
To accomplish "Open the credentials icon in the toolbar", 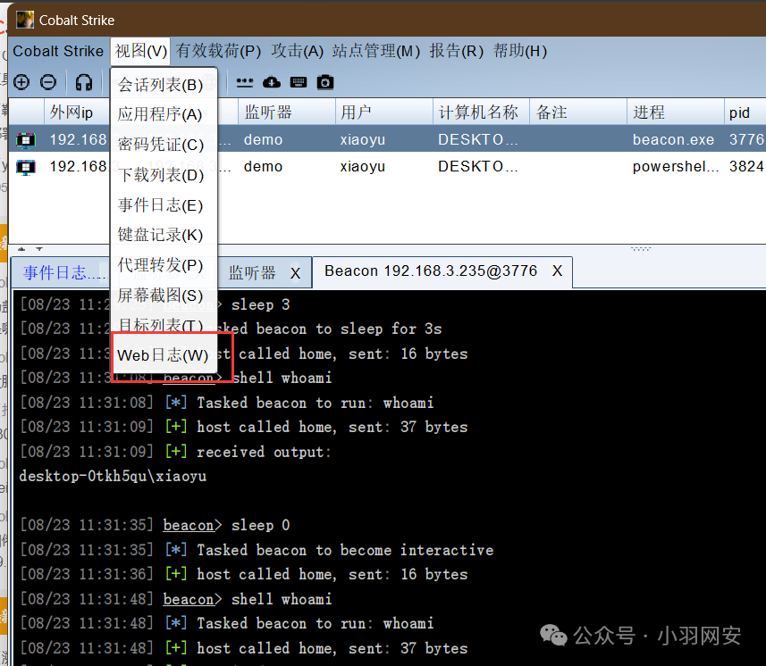I will pos(245,82).
